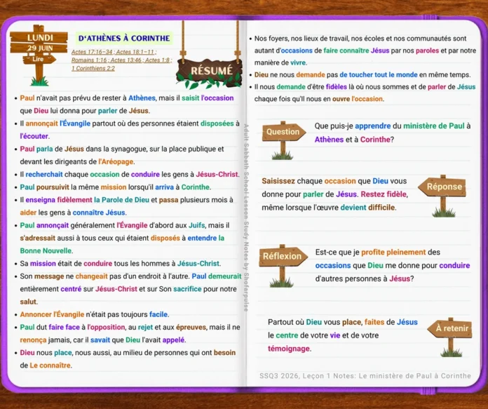The image size is (488, 409).
Task: Open the Actes 18:1–11 scripture link
Action: coord(135,52)
